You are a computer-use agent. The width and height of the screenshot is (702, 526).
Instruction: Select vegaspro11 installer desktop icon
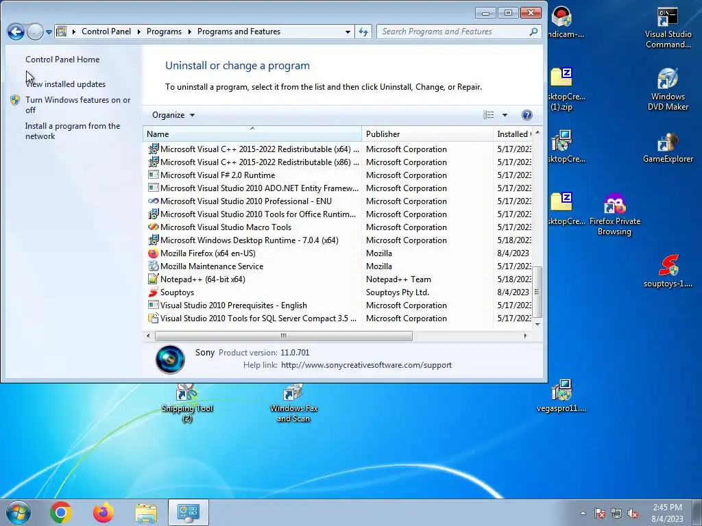[x=561, y=396]
